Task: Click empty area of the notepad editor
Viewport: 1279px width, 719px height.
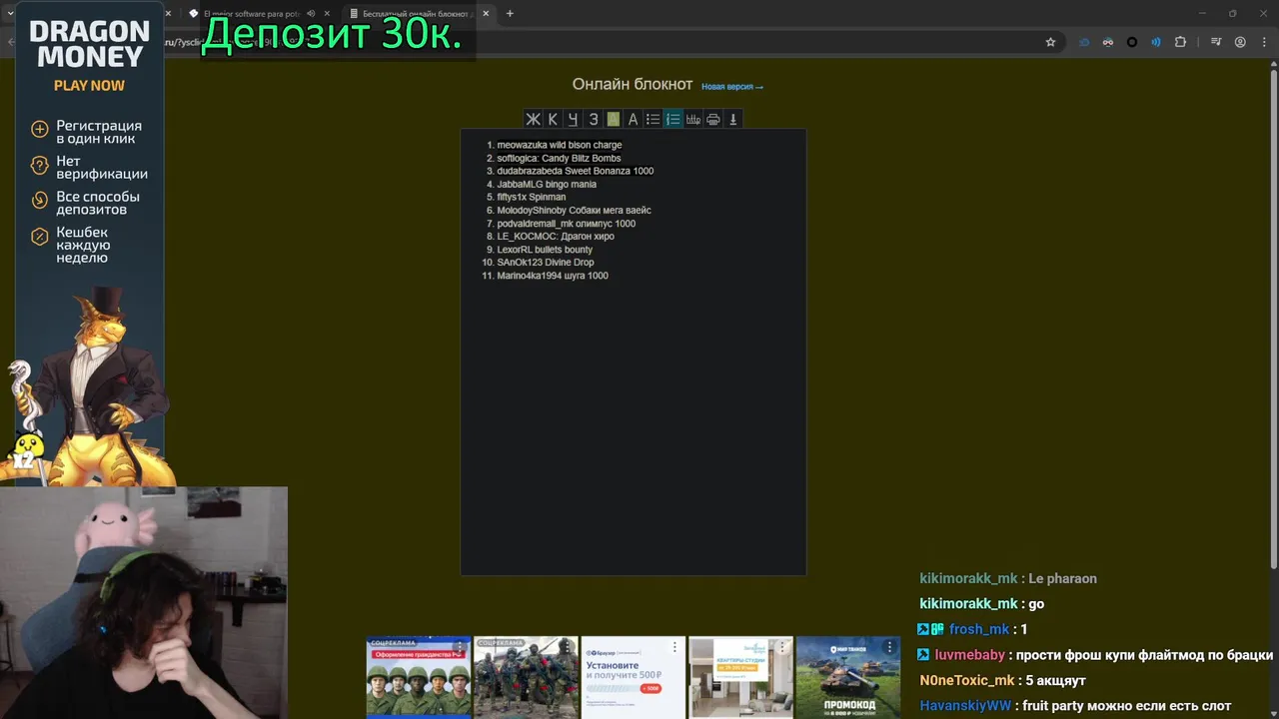Action: coord(633,429)
